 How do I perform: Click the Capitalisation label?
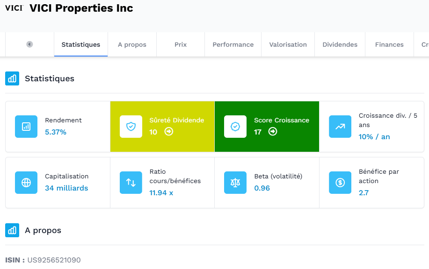67,176
